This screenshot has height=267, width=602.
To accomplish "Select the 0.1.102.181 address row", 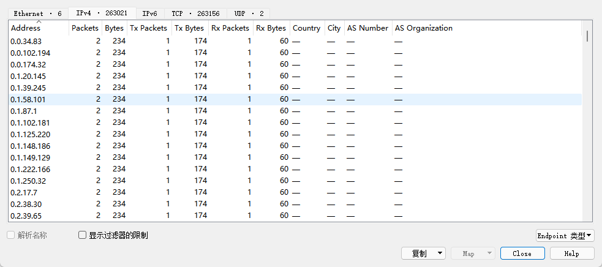I will click(295, 122).
